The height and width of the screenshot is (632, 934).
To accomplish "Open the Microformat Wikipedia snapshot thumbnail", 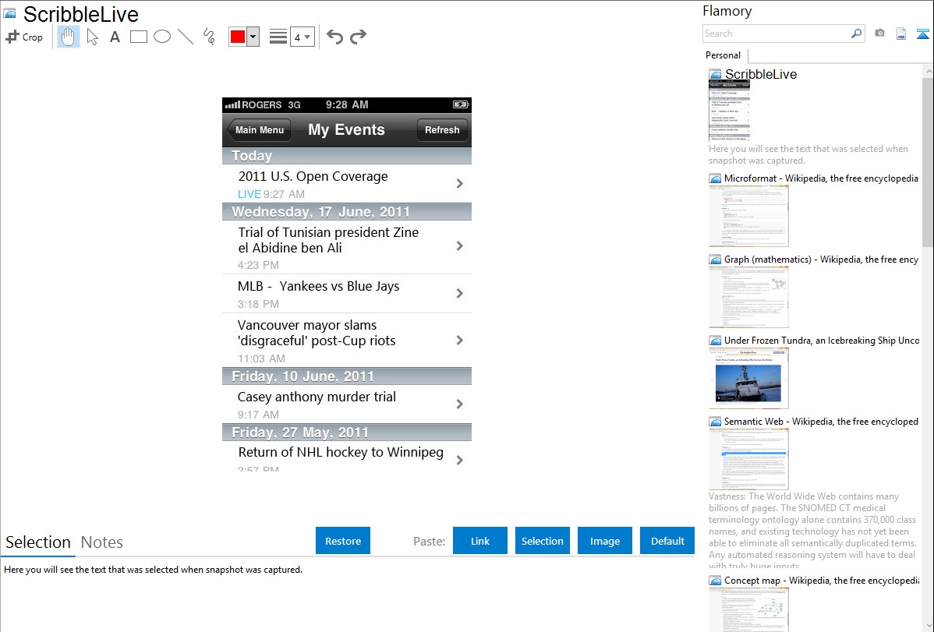I will click(748, 216).
